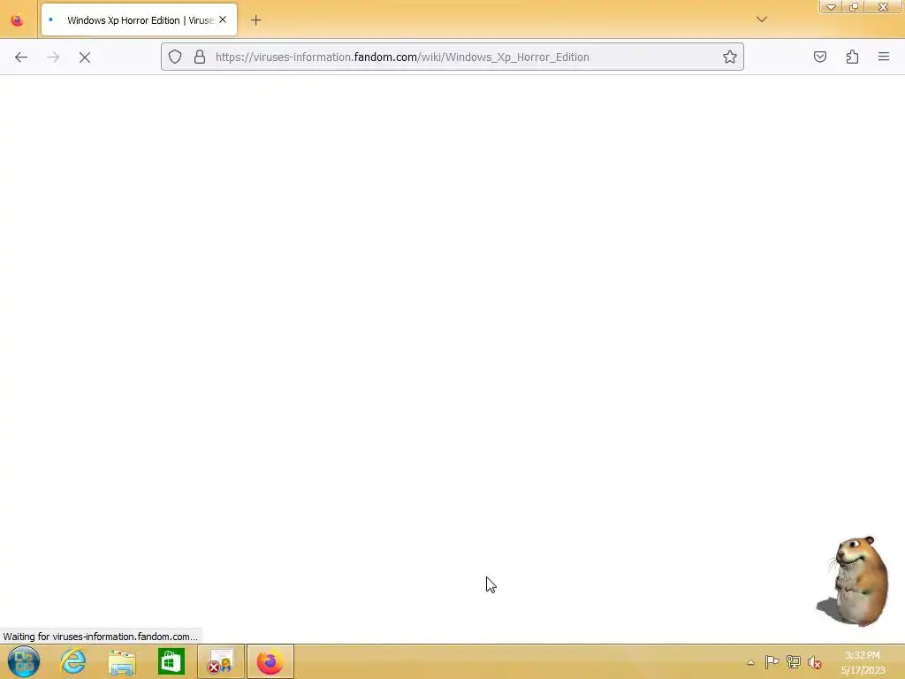The width and height of the screenshot is (905, 679).
Task: Launch Internet Explorer from taskbar
Action: coord(72,661)
